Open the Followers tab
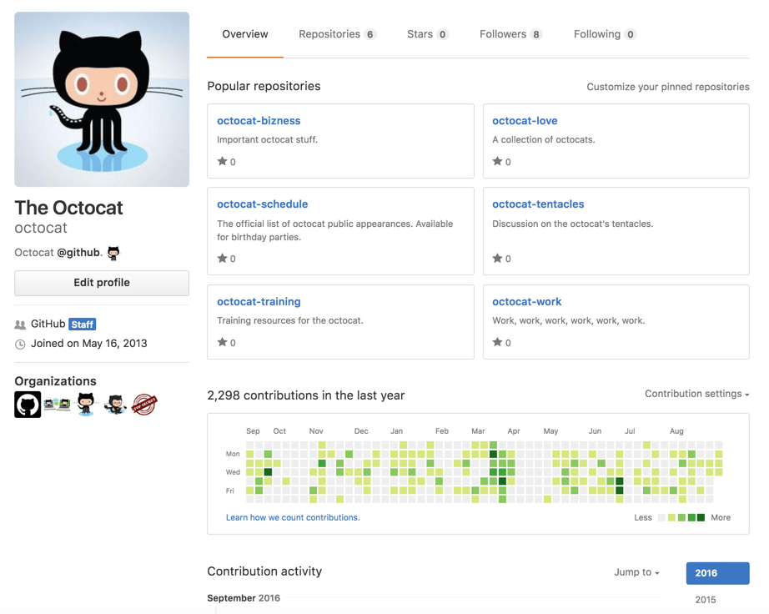This screenshot has height=614, width=769. [x=510, y=34]
